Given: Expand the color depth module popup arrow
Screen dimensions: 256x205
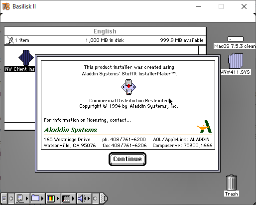Looking at the screenshot, I should tap(58, 199).
